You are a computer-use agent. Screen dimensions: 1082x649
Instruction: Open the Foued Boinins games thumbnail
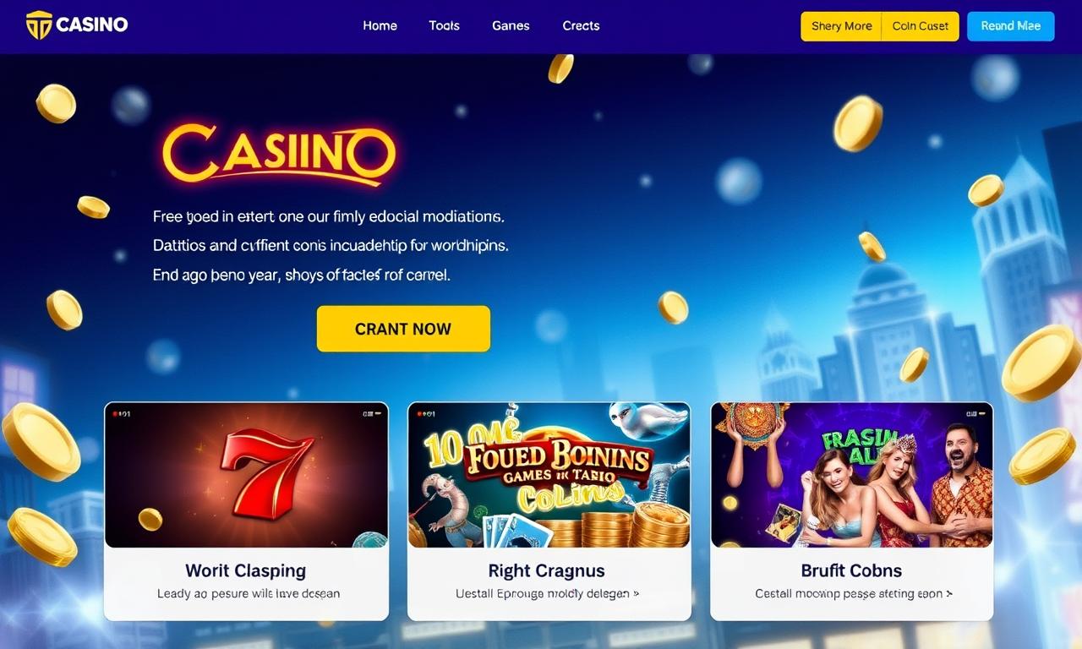click(x=549, y=475)
